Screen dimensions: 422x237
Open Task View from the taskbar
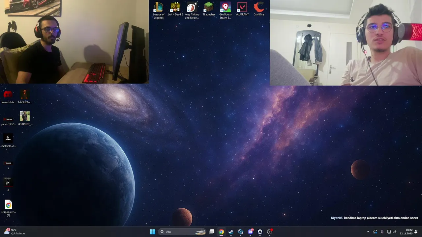(x=212, y=232)
